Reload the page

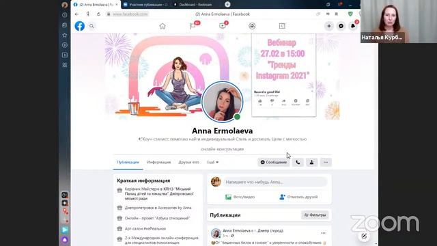(98, 14)
